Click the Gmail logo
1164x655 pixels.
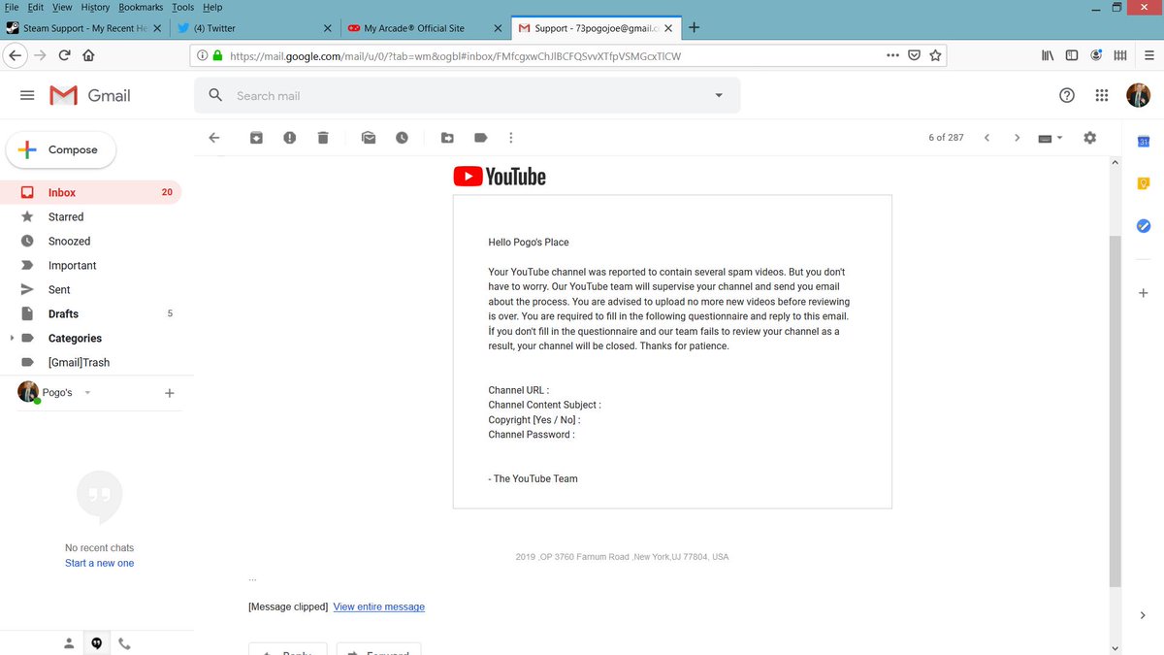click(89, 95)
